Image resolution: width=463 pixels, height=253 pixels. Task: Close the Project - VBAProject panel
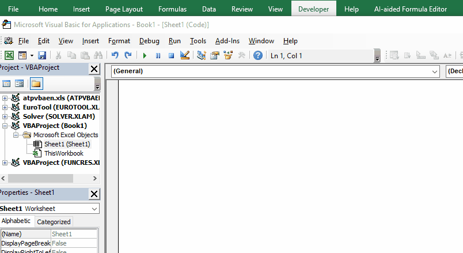click(94, 69)
